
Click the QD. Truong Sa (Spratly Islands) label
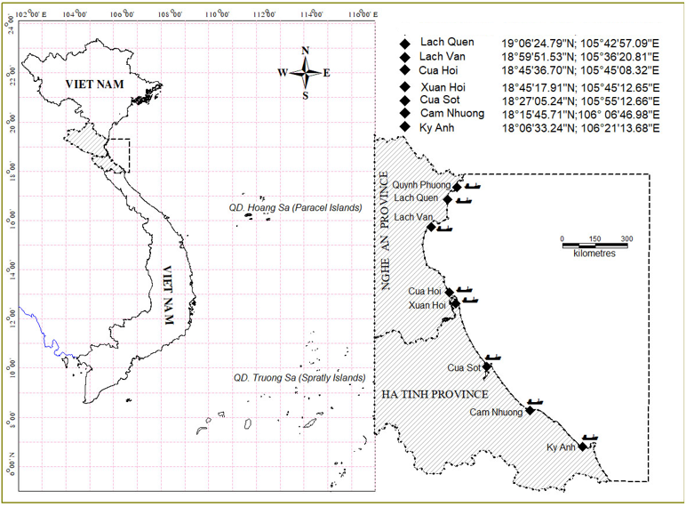coord(299,377)
